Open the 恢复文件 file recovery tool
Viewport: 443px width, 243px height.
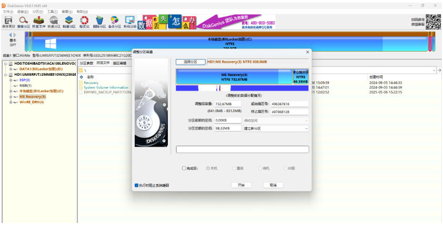click(38, 21)
